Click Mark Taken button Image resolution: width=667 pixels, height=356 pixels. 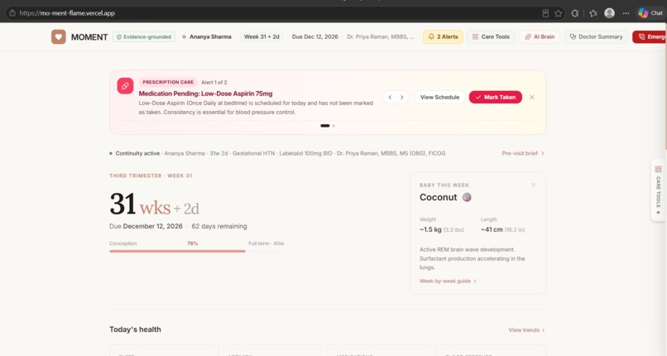495,98
